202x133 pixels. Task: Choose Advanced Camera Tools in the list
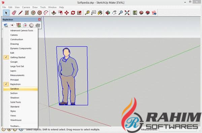20,30
